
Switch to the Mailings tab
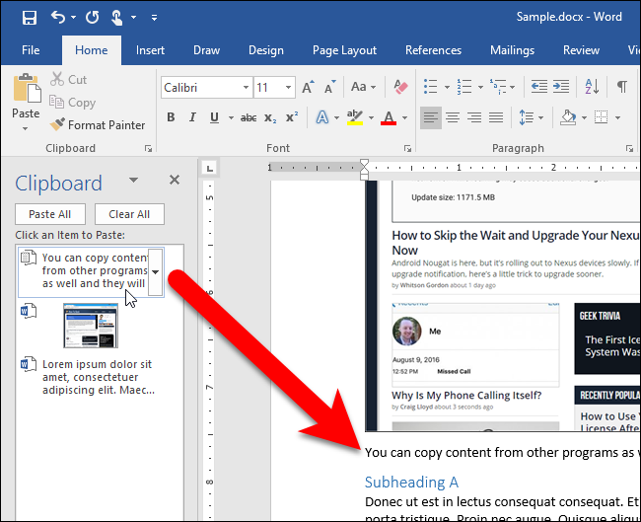click(512, 50)
